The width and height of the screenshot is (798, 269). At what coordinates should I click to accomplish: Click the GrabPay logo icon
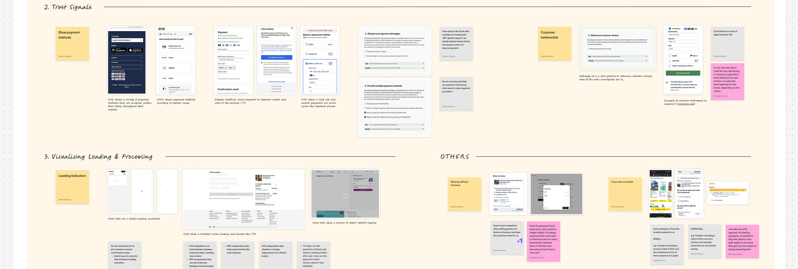click(x=164, y=68)
